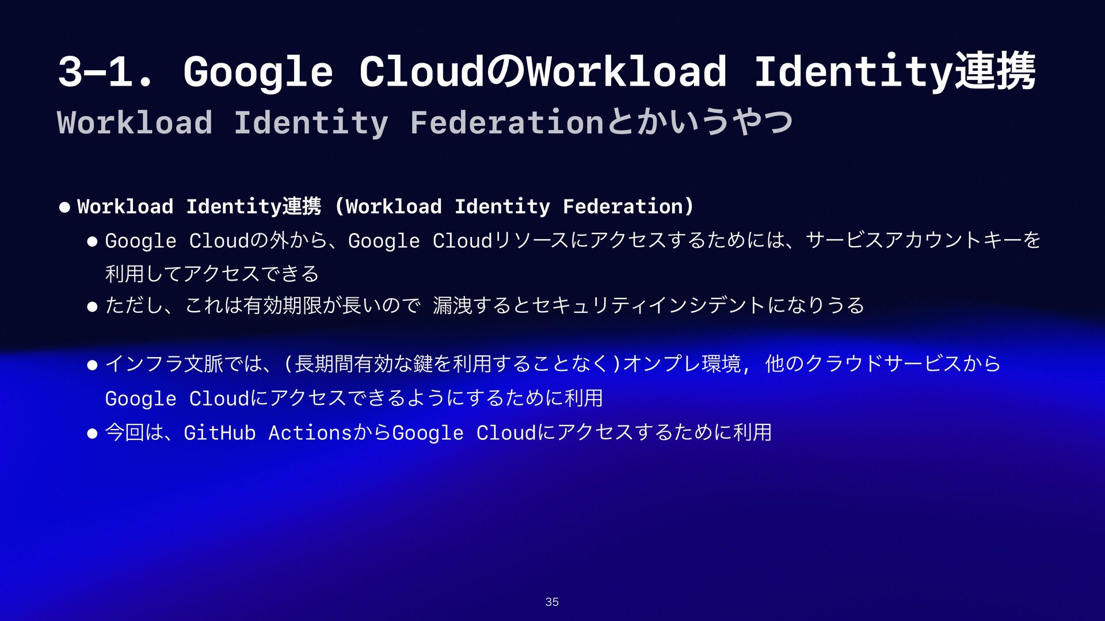Viewport: 1105px width, 621px height.
Task: Click the text '漏洩するとセキュリティインシデントになりうる'
Action: tap(648, 305)
